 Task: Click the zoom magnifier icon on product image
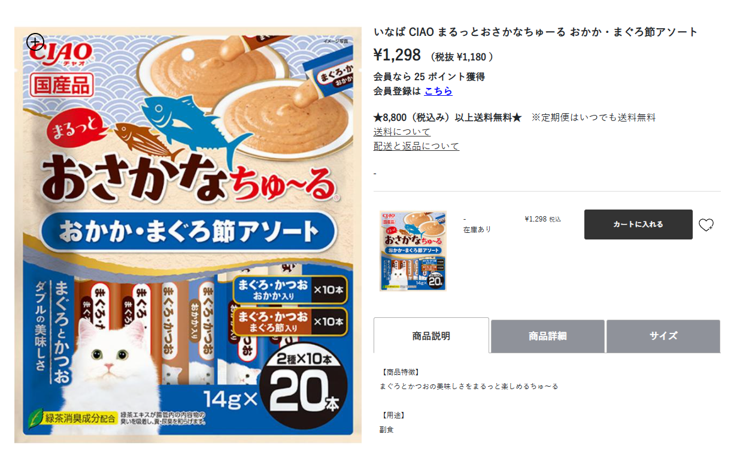click(x=35, y=42)
